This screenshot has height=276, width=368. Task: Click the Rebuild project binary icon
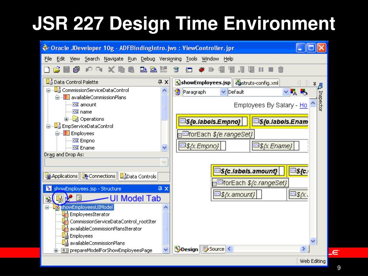153,70
